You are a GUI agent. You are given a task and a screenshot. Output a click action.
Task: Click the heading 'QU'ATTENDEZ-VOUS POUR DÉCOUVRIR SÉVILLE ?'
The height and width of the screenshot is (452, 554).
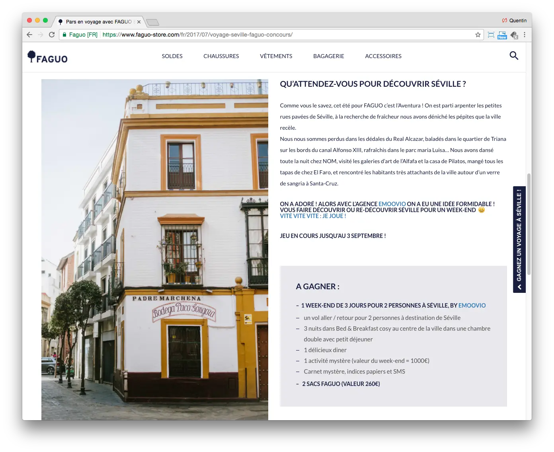point(373,84)
